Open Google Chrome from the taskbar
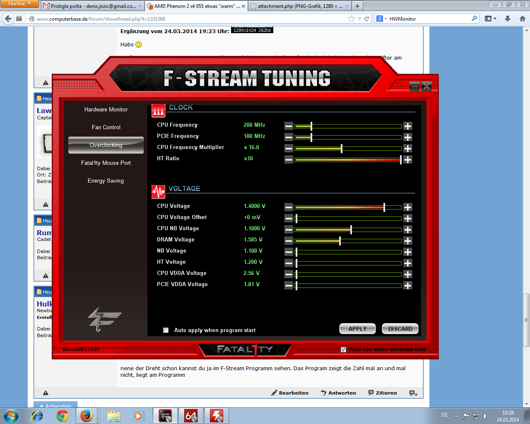The image size is (530, 424). (63, 416)
